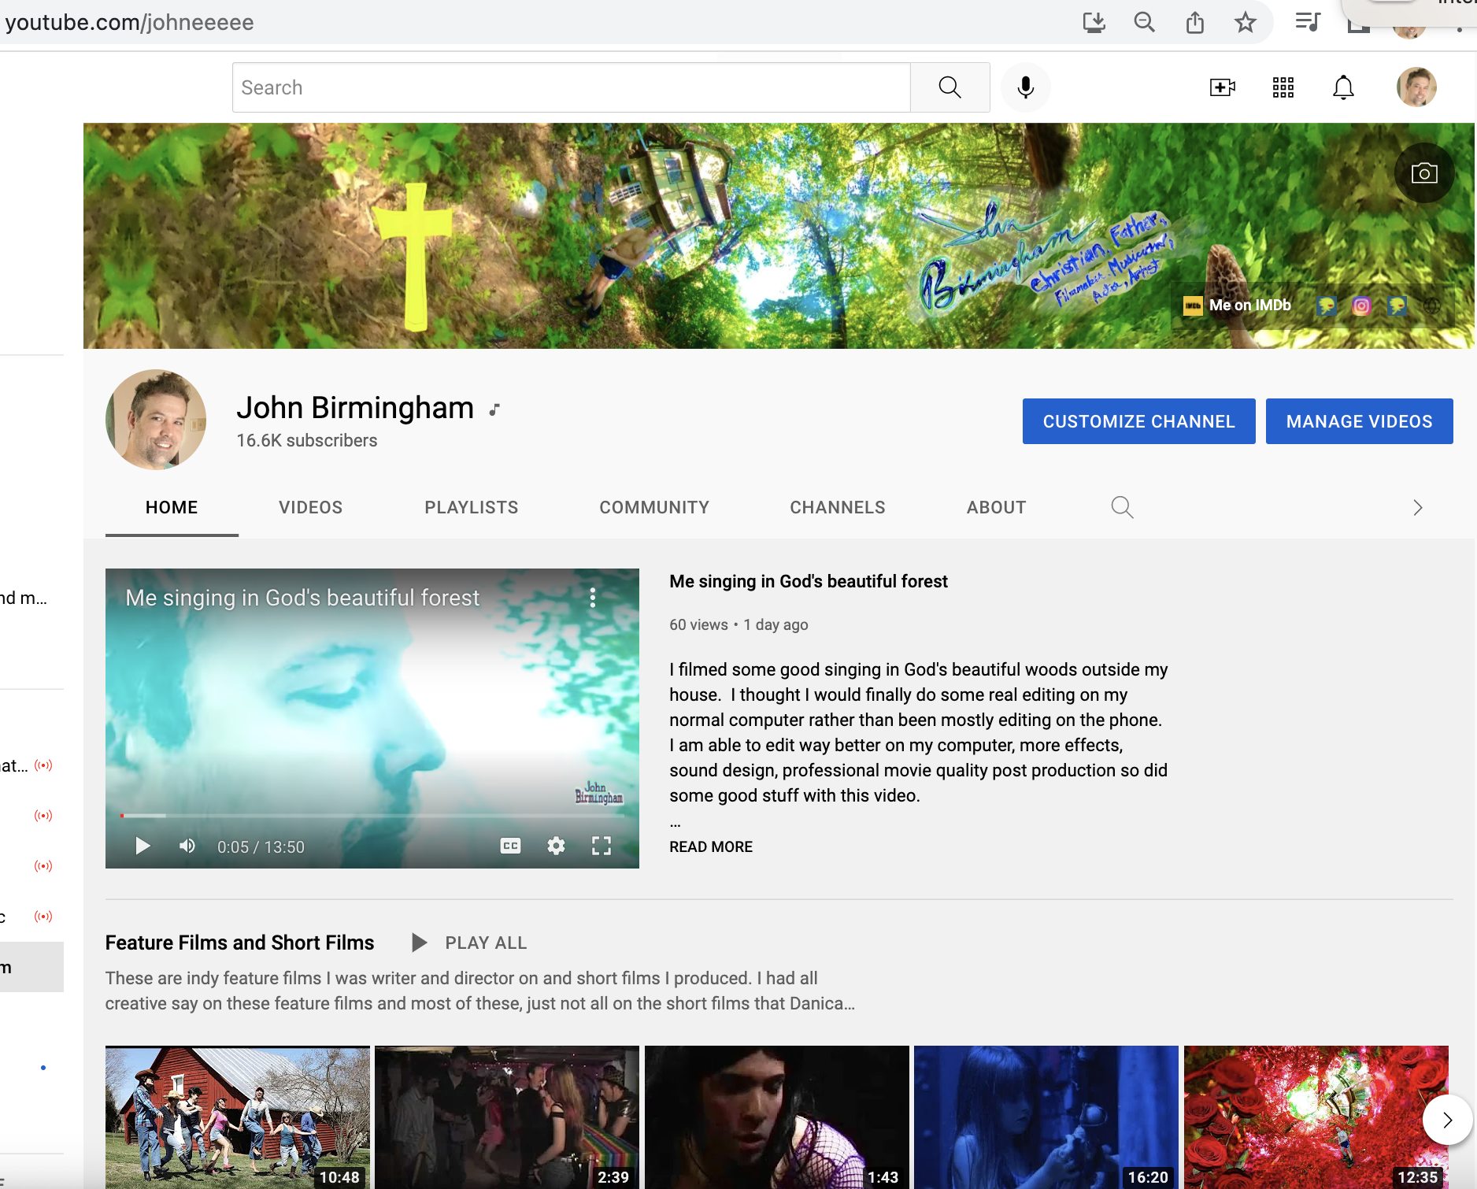This screenshot has width=1477, height=1189.
Task: Mute the featured video volume
Action: tap(187, 846)
